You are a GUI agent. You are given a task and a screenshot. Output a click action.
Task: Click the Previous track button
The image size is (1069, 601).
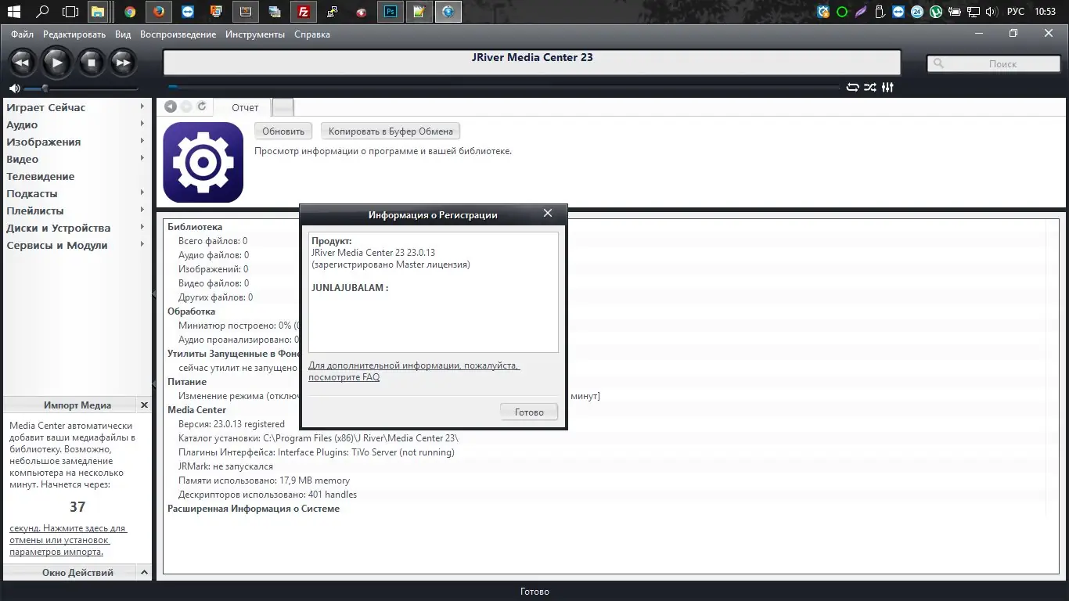pos(22,63)
